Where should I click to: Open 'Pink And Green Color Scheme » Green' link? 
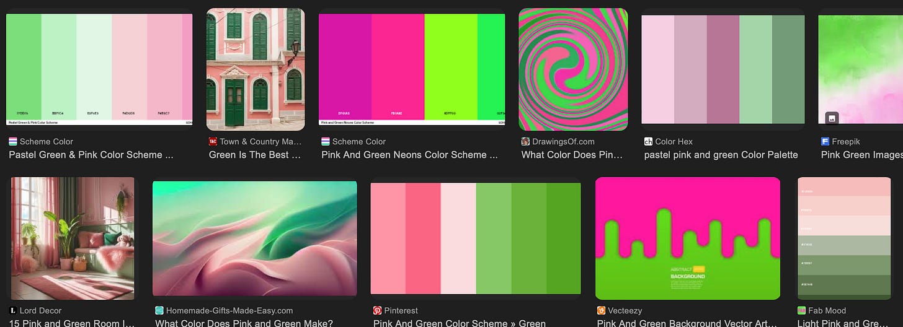(x=460, y=323)
